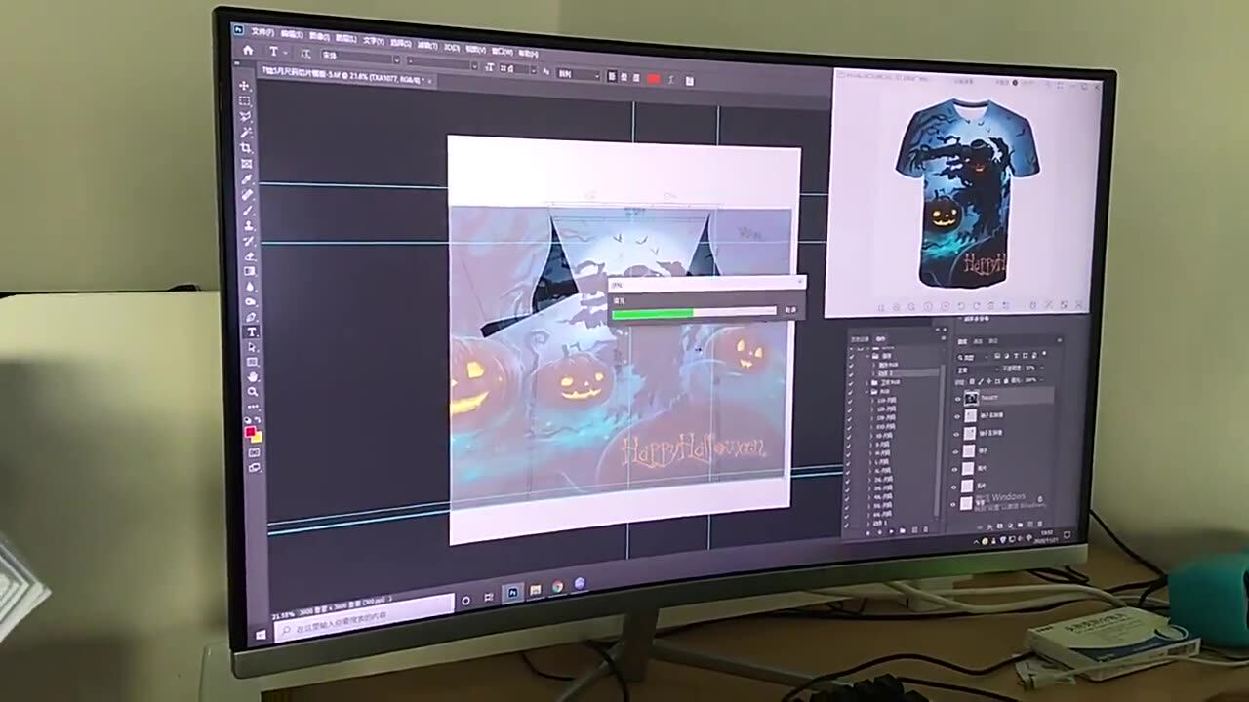Image resolution: width=1249 pixels, height=702 pixels.
Task: Click the Create Warped Text icon
Action: (672, 79)
